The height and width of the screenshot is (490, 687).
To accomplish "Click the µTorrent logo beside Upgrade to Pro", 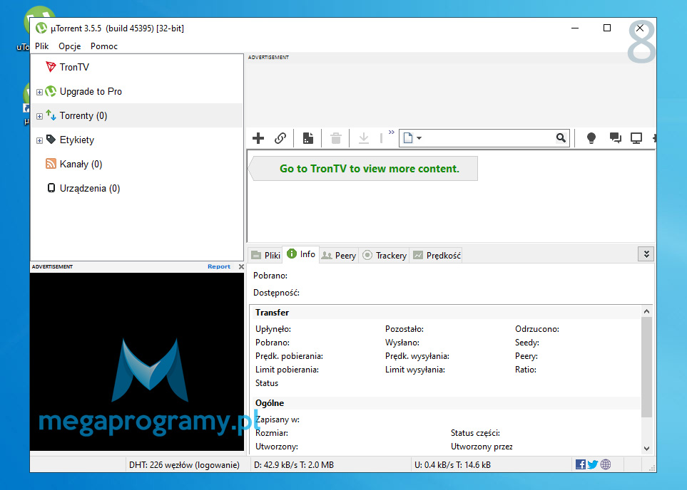I will click(x=51, y=91).
